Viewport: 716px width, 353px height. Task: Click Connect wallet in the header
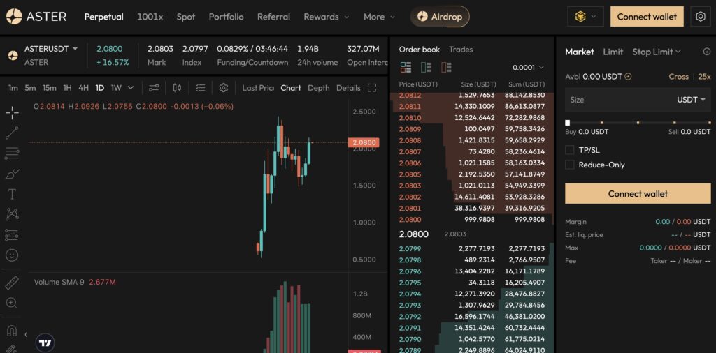point(647,17)
